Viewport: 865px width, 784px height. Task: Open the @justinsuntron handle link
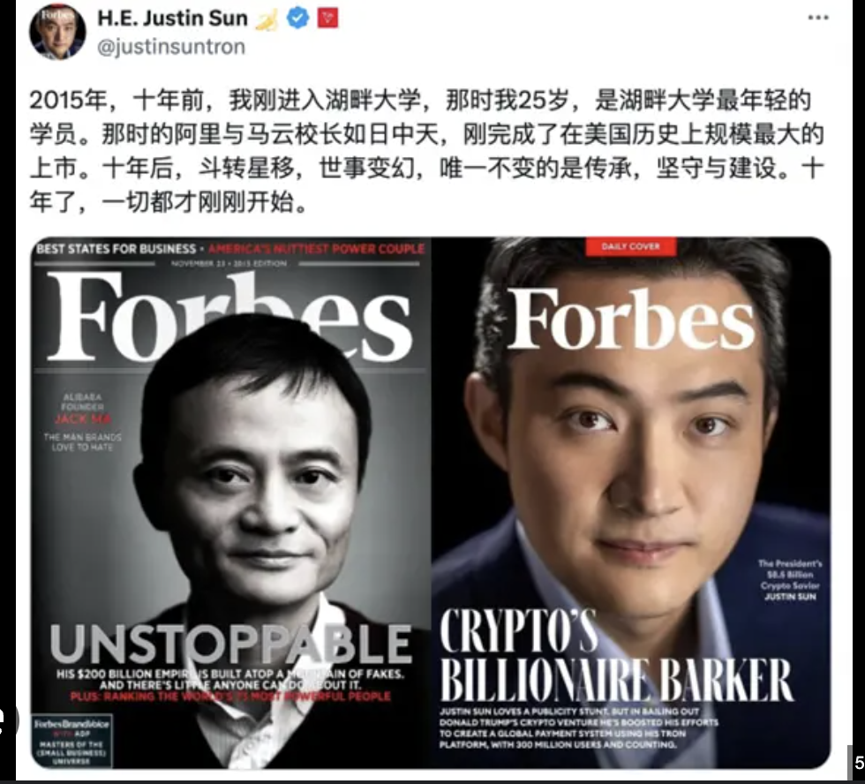pos(171,46)
